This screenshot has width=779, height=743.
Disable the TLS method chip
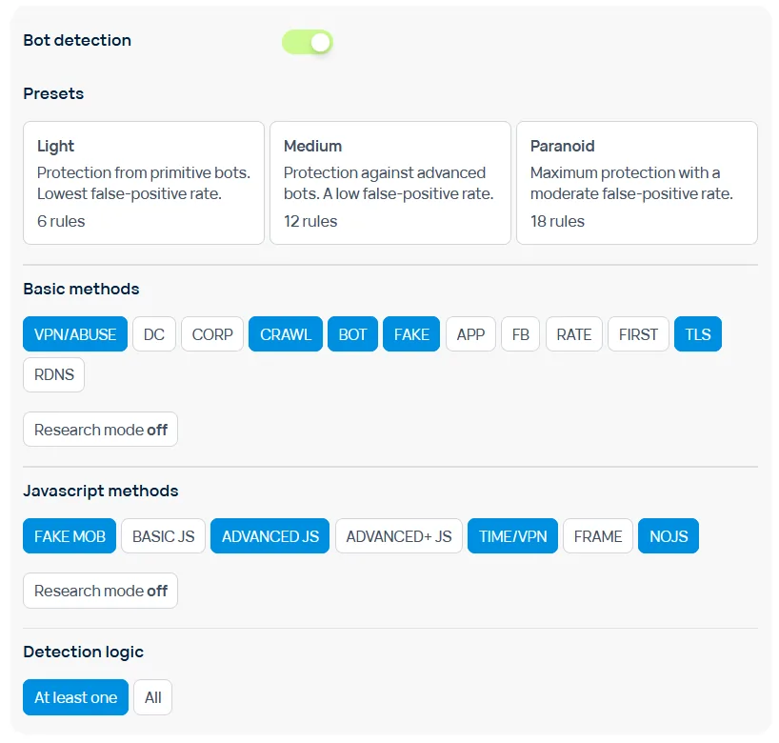(698, 334)
